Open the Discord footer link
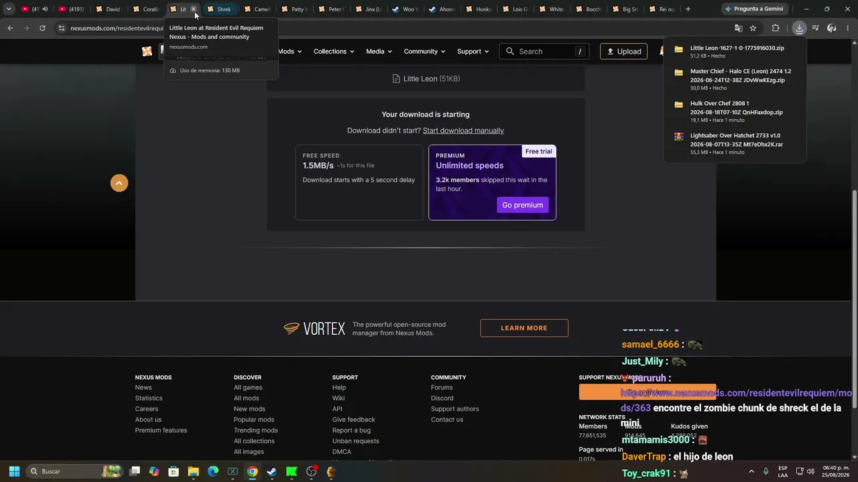Screen dimensions: 858x482 [x=442, y=398]
